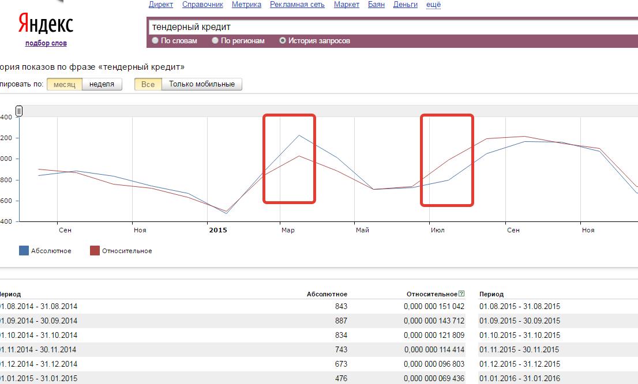Open the Рекламная сеть link

coord(298,5)
